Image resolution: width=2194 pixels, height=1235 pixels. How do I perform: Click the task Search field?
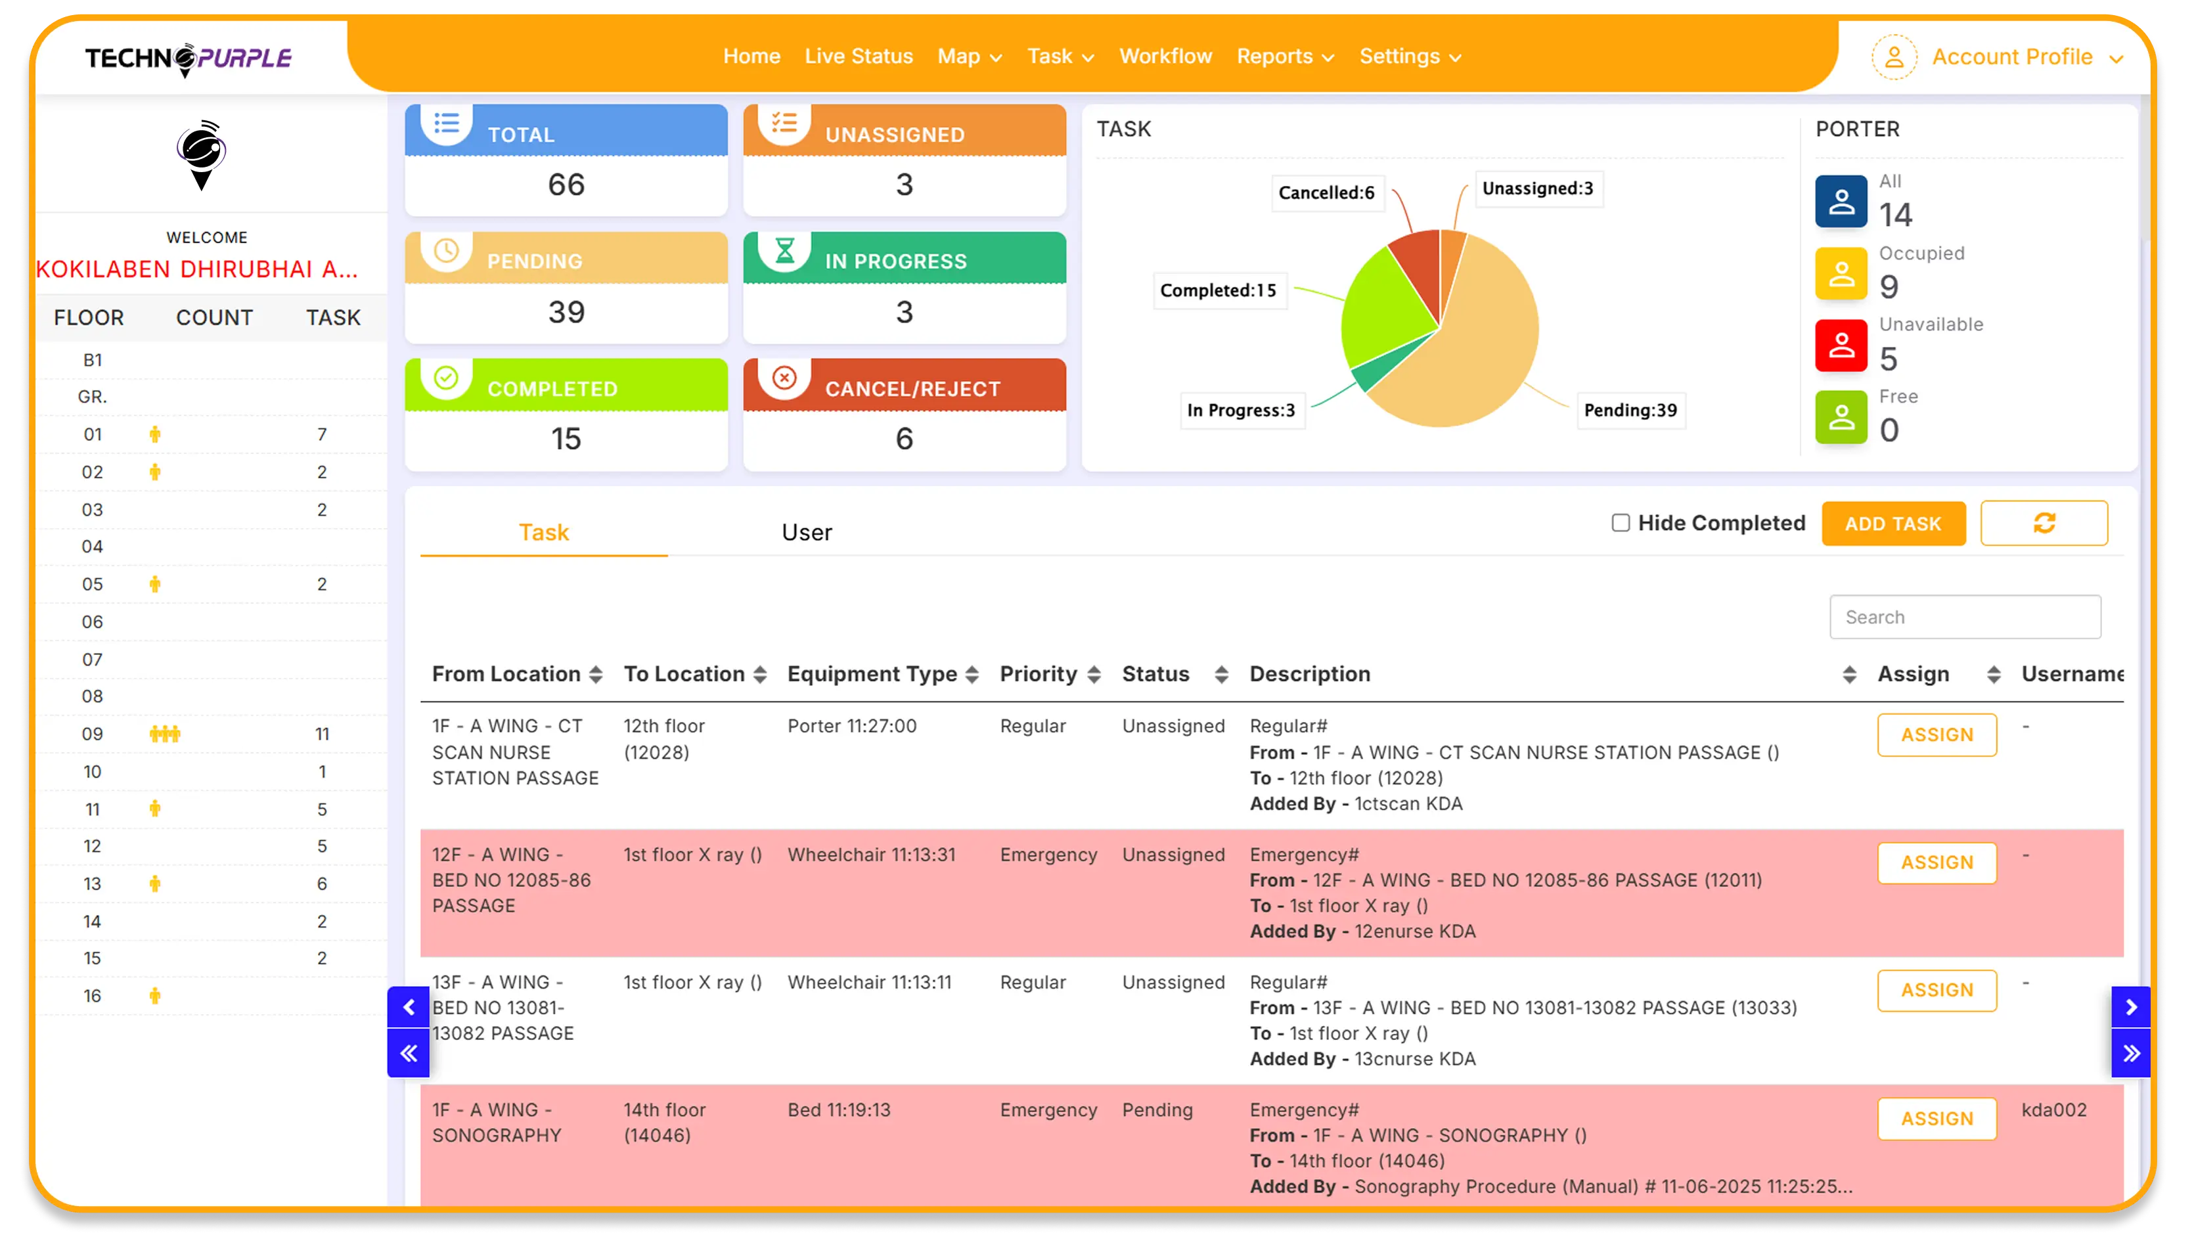[x=1964, y=617]
